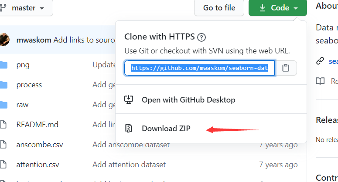Click the link chain icon in About

(320, 61)
